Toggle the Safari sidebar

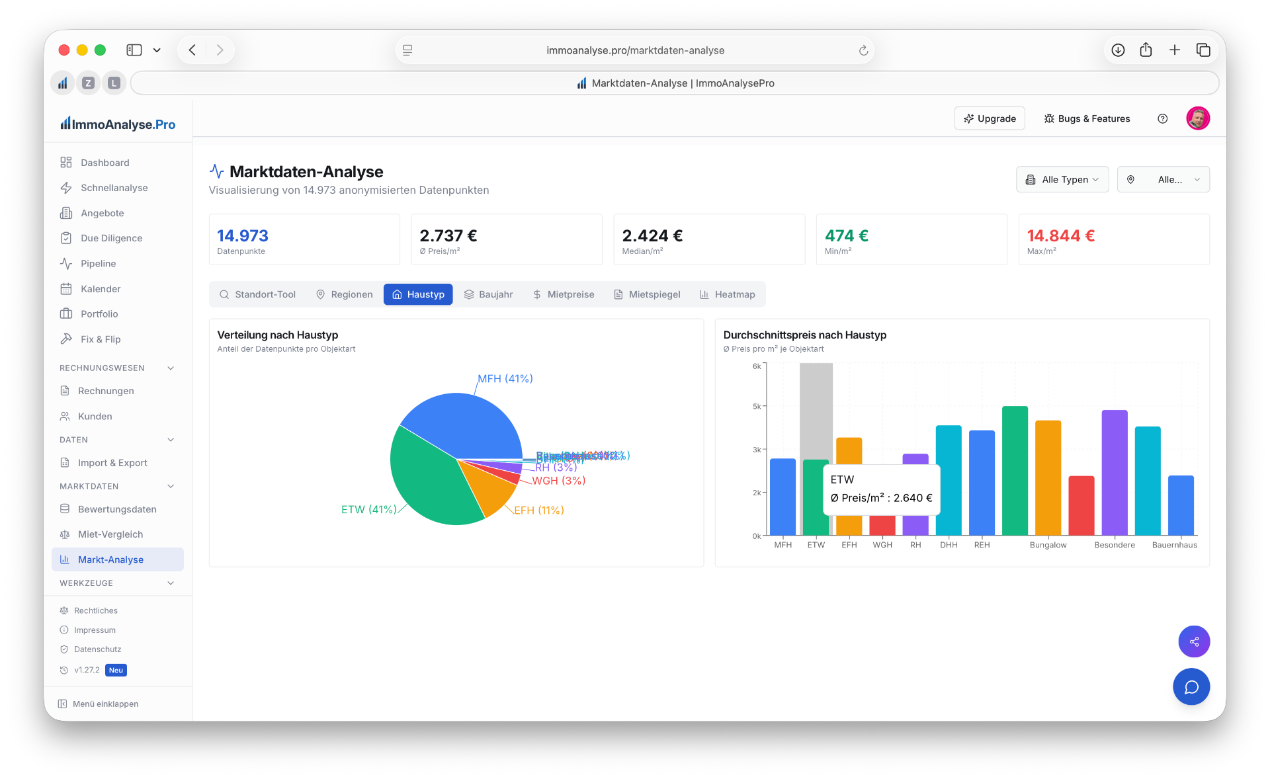click(x=134, y=50)
